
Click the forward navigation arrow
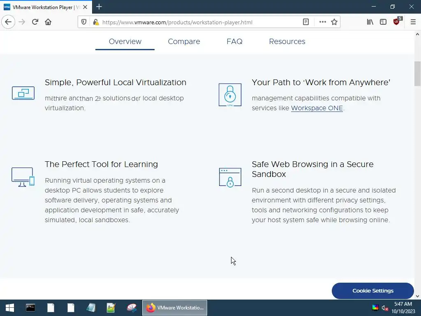(22, 22)
